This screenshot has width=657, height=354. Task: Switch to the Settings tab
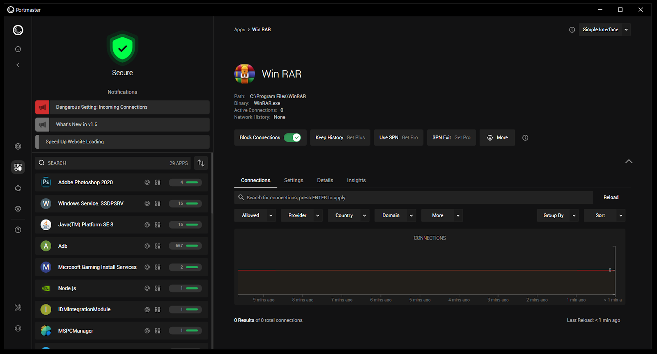coord(294,180)
